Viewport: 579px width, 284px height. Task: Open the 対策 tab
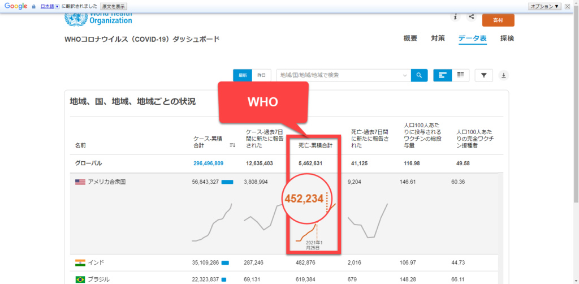pos(438,38)
